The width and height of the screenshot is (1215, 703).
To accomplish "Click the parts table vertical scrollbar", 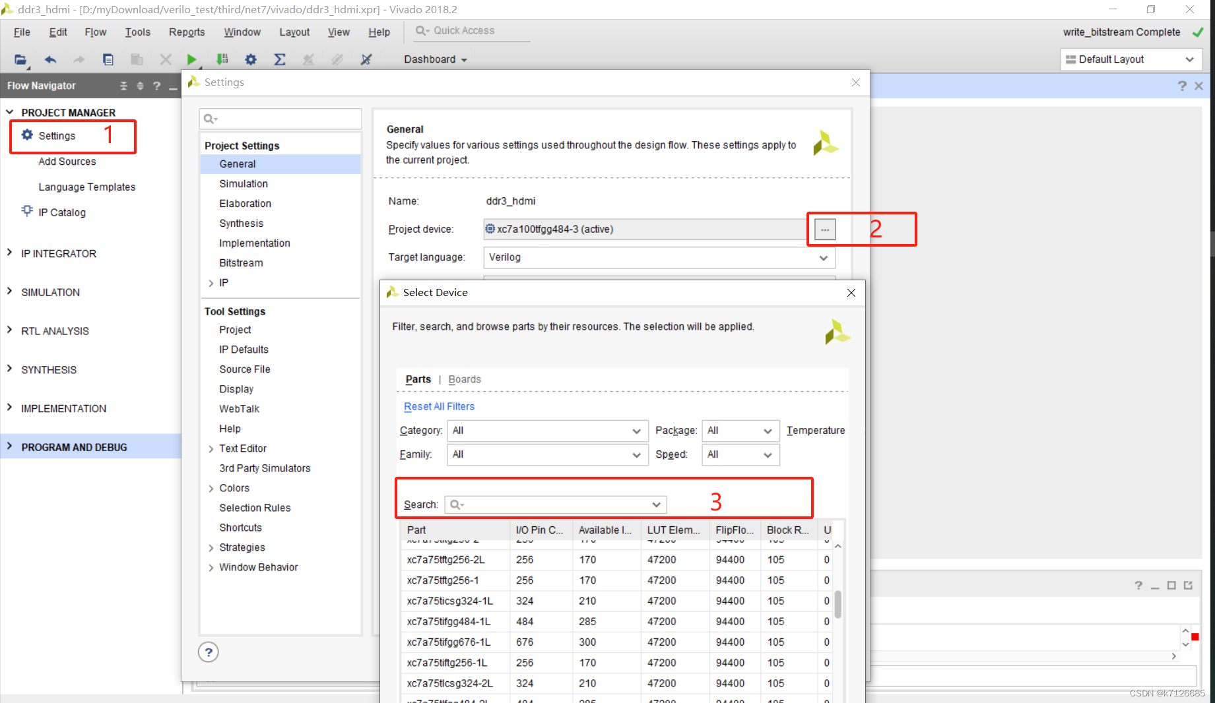I will point(838,604).
